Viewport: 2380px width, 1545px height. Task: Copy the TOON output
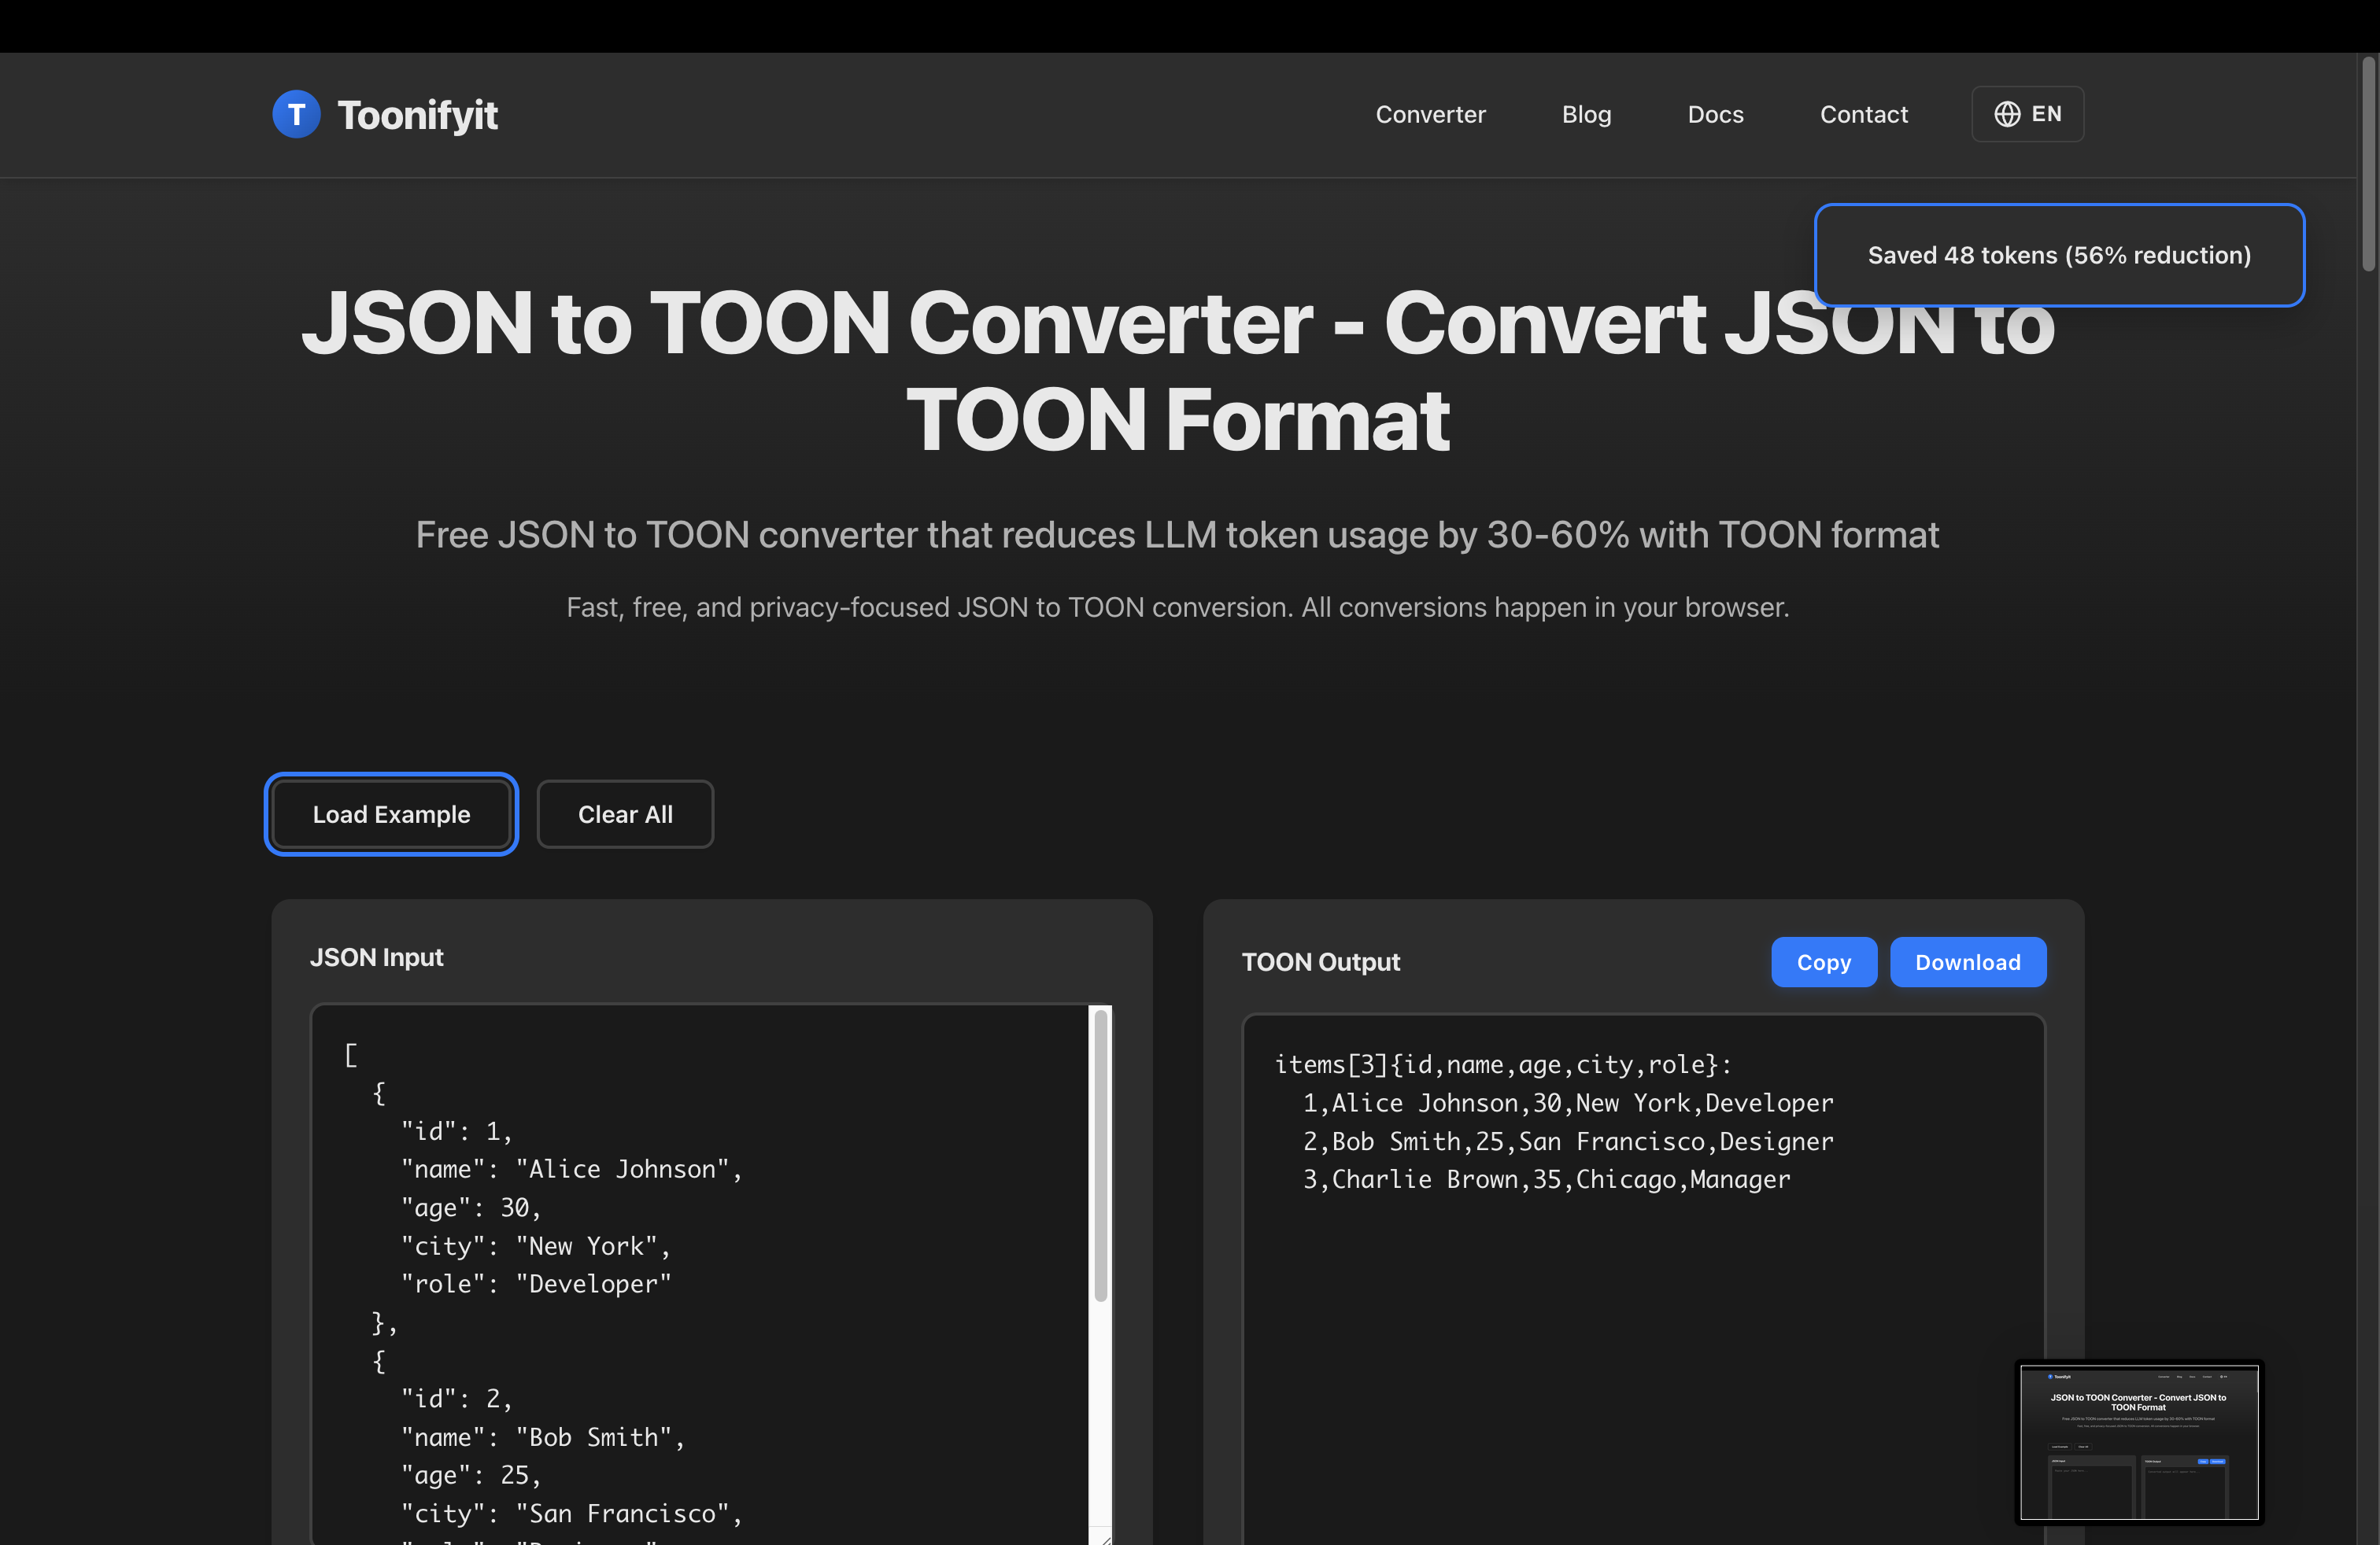tap(1823, 961)
